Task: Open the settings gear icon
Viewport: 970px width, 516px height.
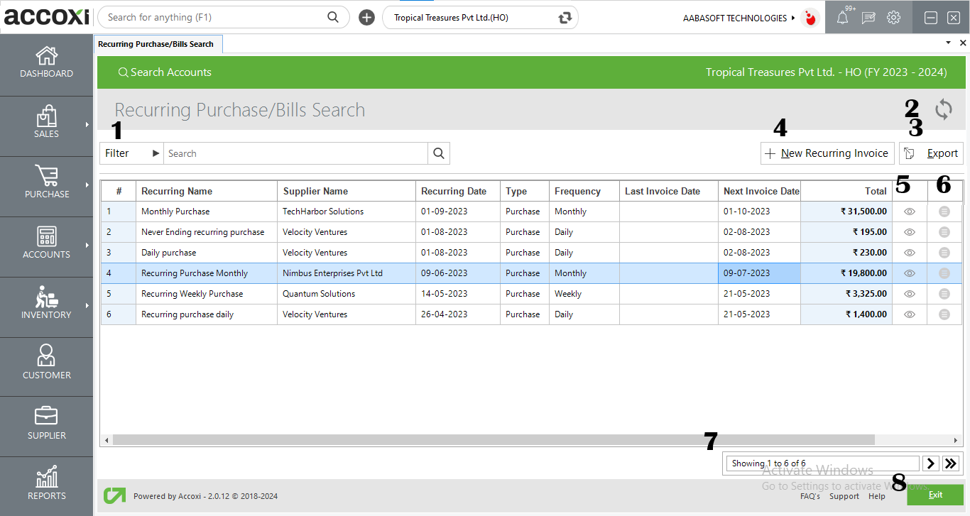Action: point(893,17)
